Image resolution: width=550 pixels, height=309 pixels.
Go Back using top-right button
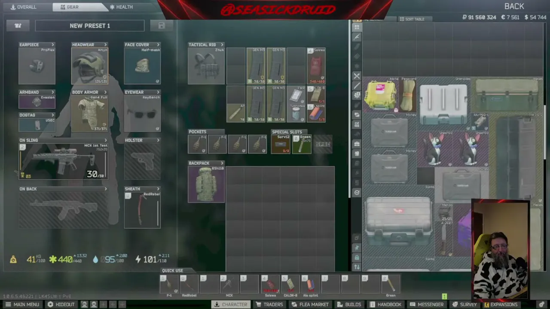[514, 6]
